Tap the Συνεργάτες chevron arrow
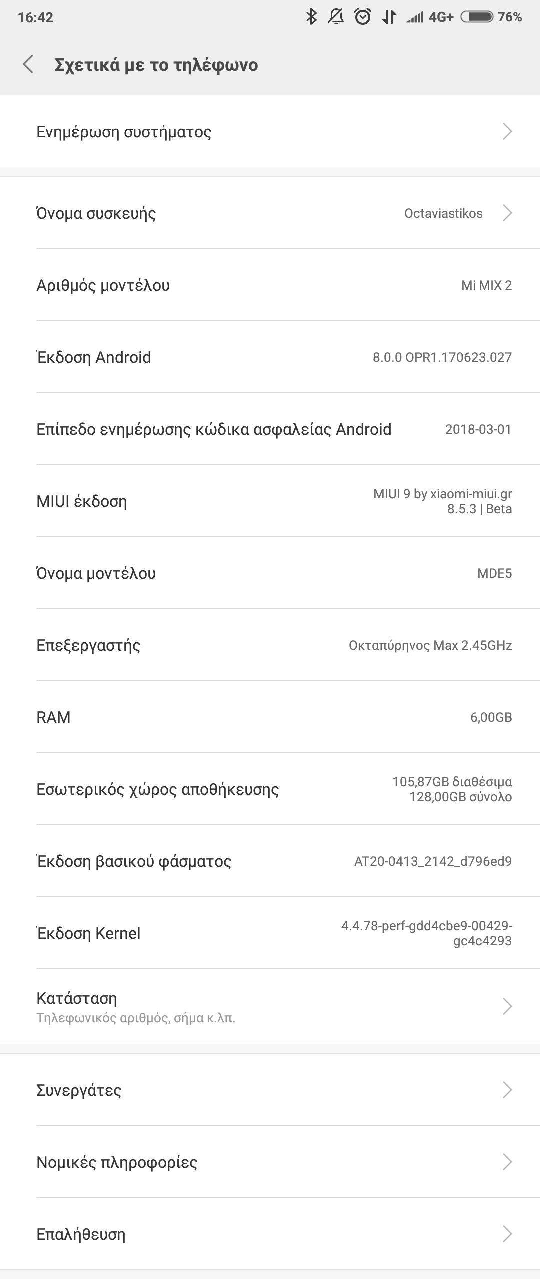This screenshot has height=1279, width=540. [x=507, y=1090]
